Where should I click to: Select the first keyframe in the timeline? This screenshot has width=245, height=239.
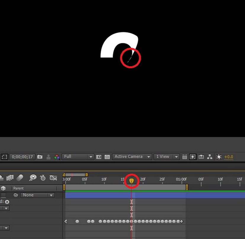tap(66, 222)
